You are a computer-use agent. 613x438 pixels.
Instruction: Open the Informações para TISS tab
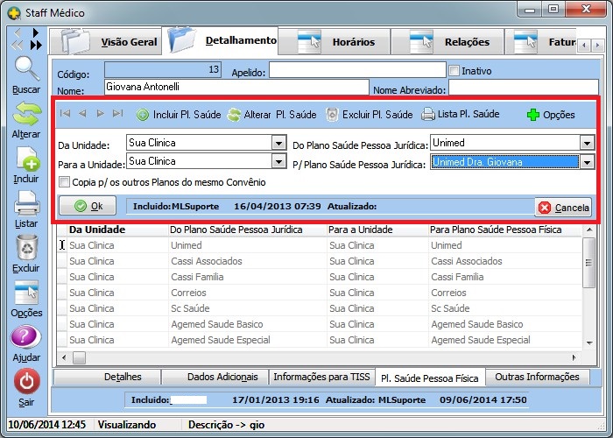coord(321,378)
